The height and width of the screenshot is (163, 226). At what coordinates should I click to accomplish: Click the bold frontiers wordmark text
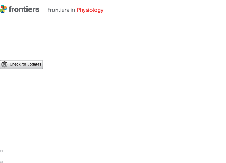24,9
